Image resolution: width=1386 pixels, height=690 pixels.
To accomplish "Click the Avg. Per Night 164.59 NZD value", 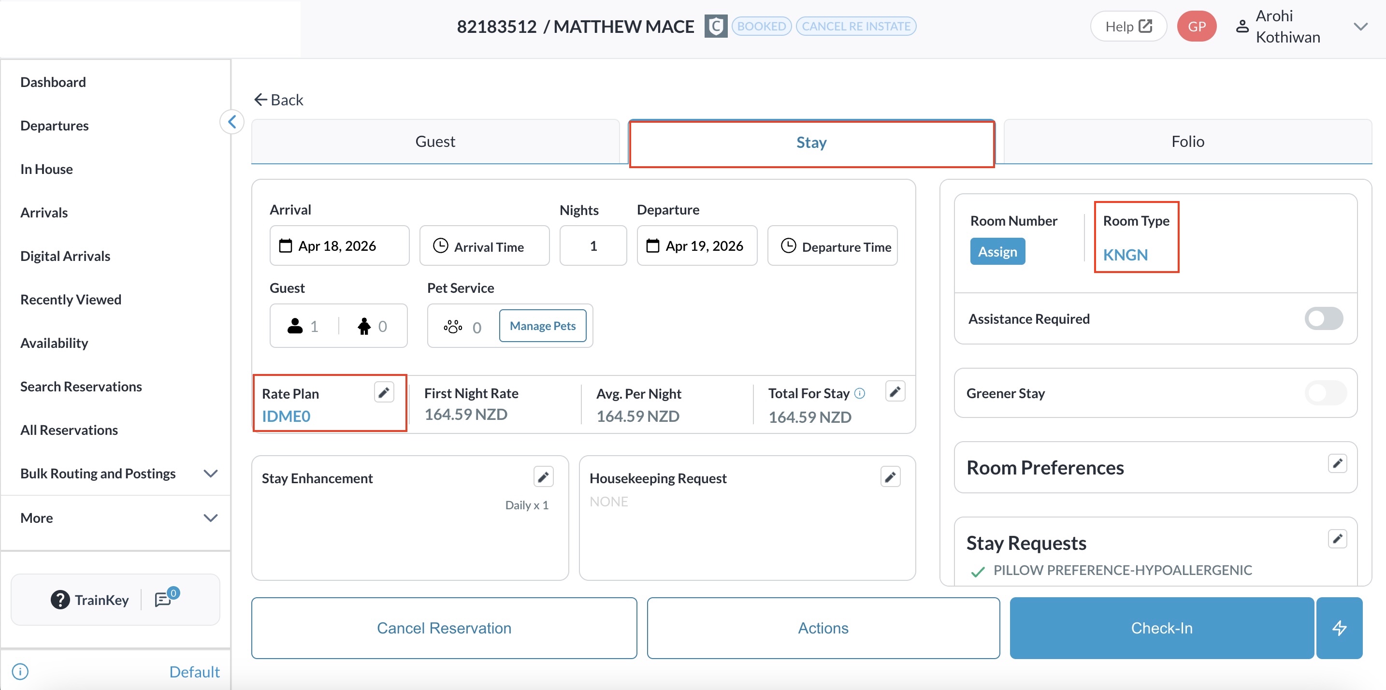I will point(637,416).
